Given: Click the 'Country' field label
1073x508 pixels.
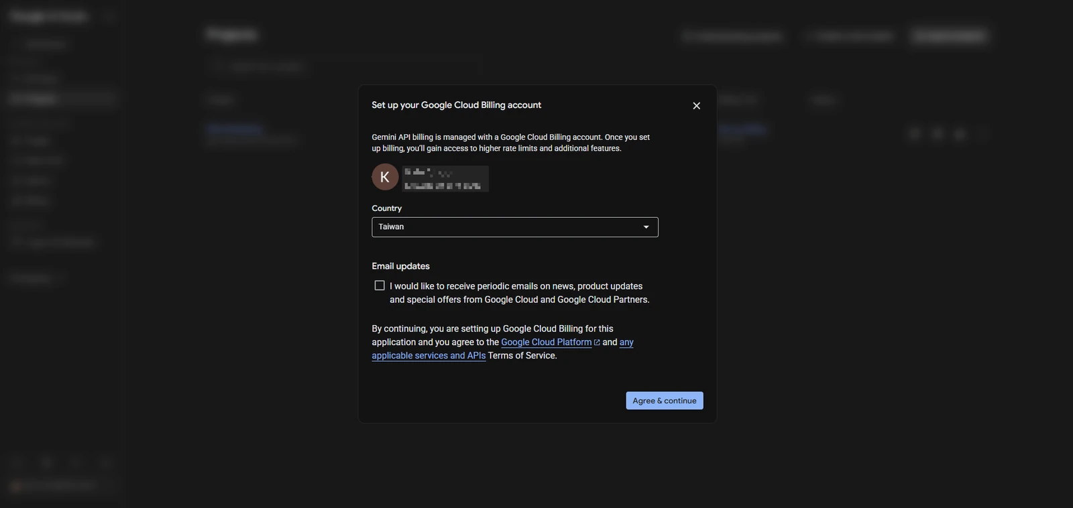Looking at the screenshot, I should [387, 208].
